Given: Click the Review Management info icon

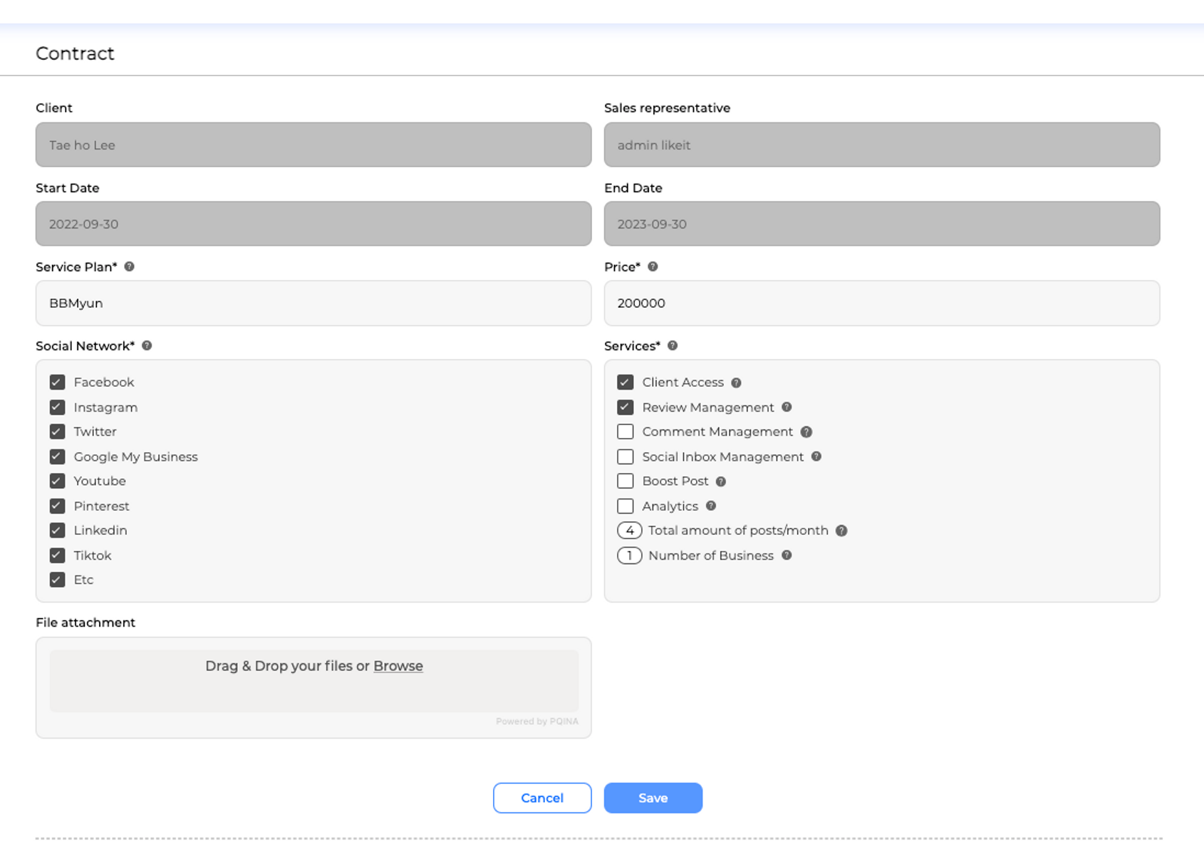Looking at the screenshot, I should pyautogui.click(x=787, y=407).
